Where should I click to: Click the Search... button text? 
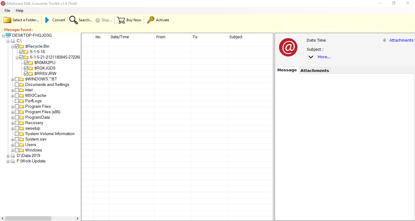(x=85, y=20)
